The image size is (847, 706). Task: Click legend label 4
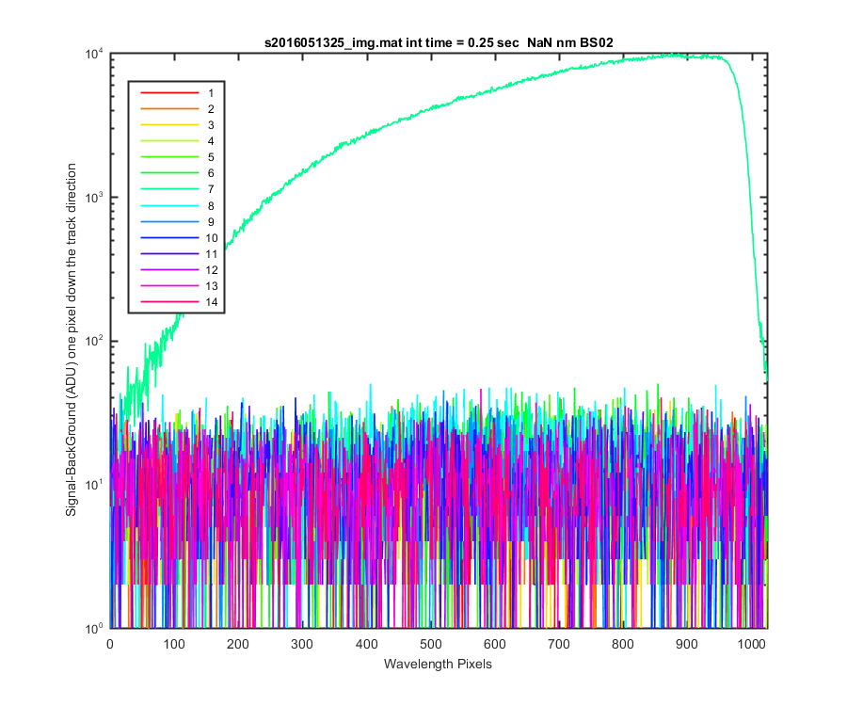[211, 141]
